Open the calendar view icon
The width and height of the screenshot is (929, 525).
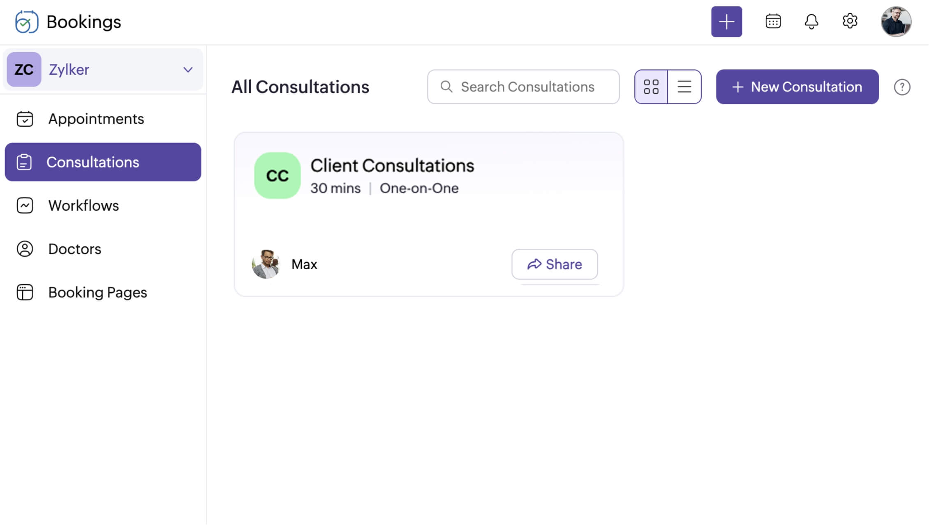point(772,21)
